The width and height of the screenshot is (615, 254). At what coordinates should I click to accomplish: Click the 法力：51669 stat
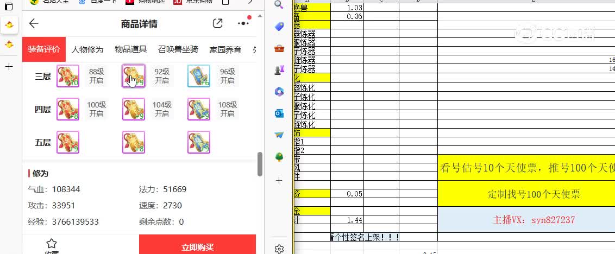coord(163,189)
